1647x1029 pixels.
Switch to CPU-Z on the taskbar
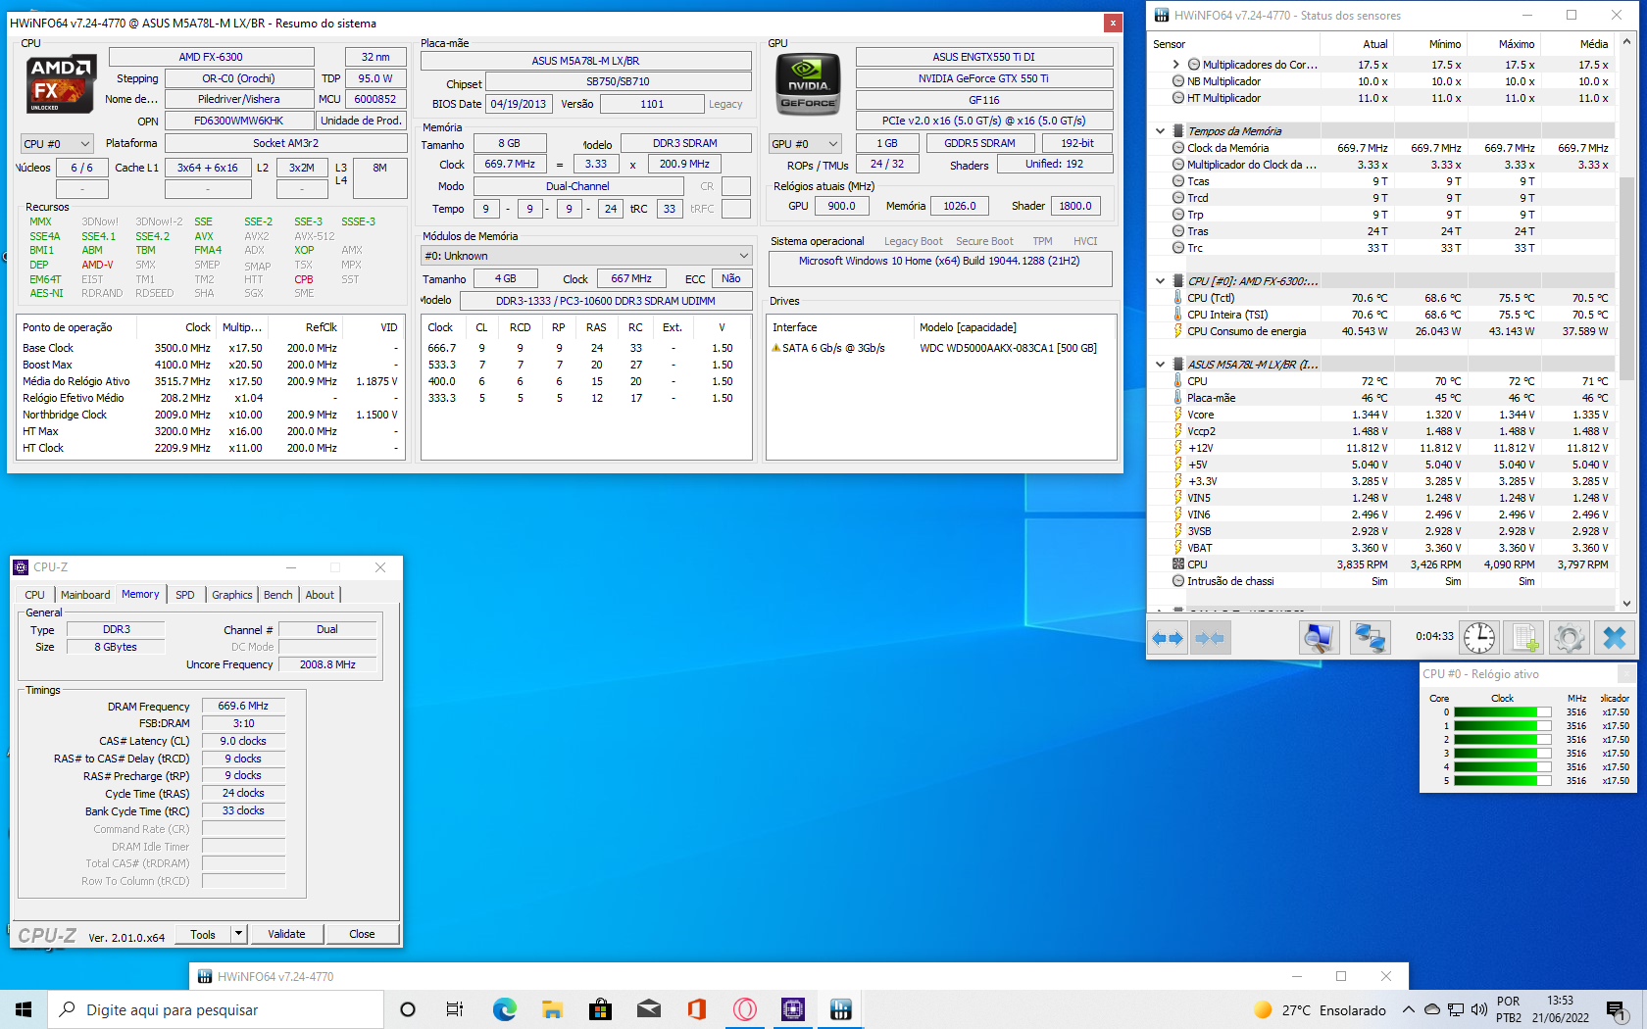(x=793, y=1009)
